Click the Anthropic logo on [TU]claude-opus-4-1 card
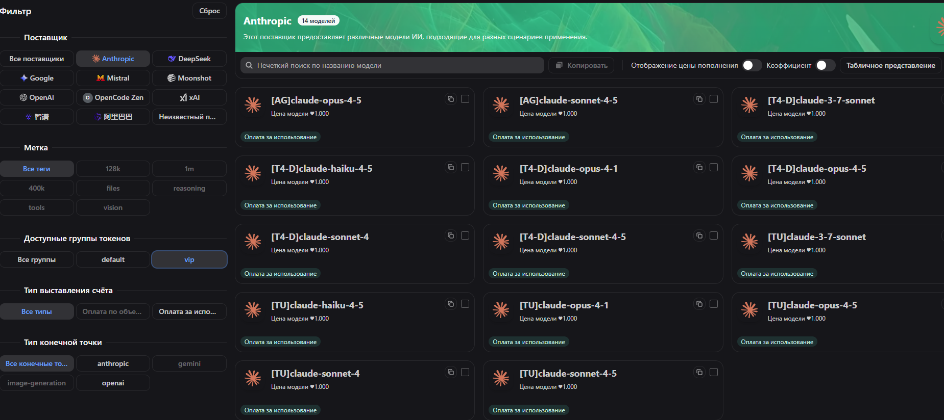 (x=501, y=310)
